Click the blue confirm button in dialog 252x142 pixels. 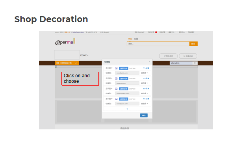click(144, 116)
